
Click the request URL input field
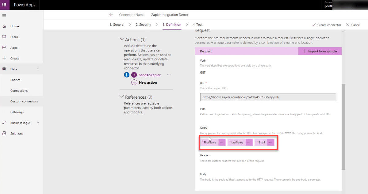click(268, 97)
